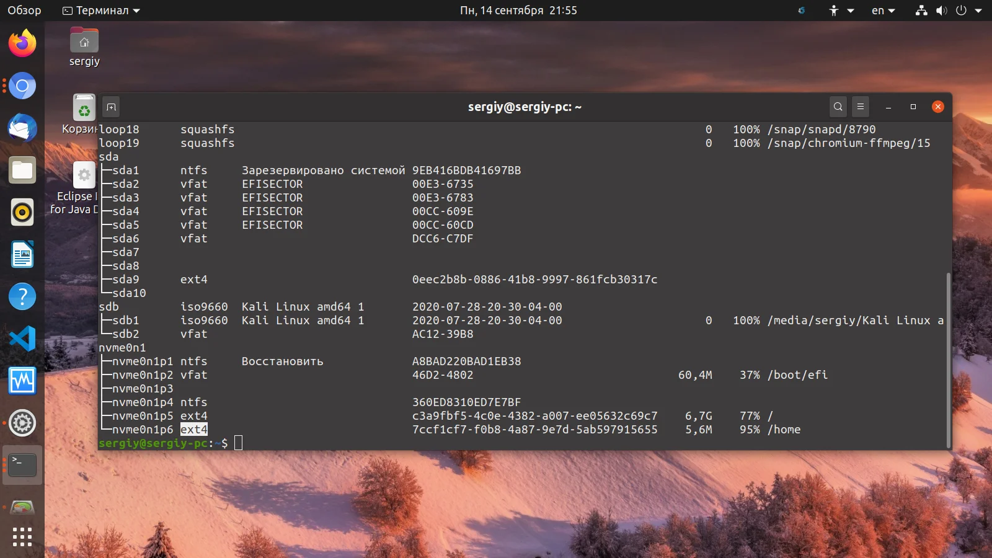Launch Firefox from the dock
This screenshot has width=992, height=558.
22,43
